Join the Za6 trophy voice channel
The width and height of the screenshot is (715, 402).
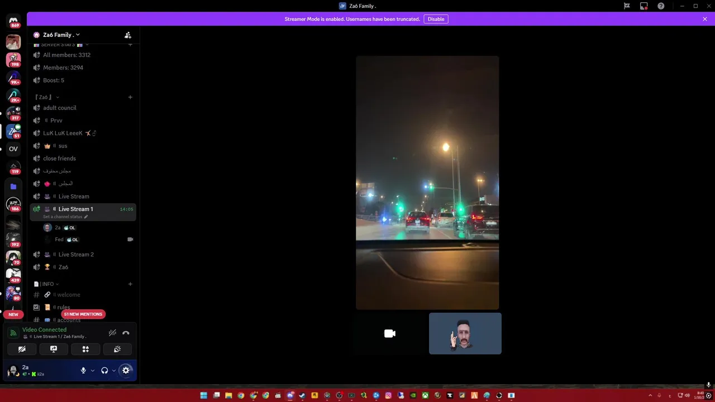(x=83, y=267)
